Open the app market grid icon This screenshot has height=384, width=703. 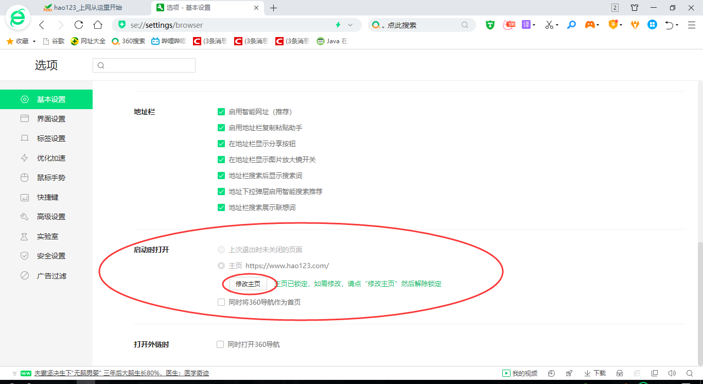(x=652, y=24)
